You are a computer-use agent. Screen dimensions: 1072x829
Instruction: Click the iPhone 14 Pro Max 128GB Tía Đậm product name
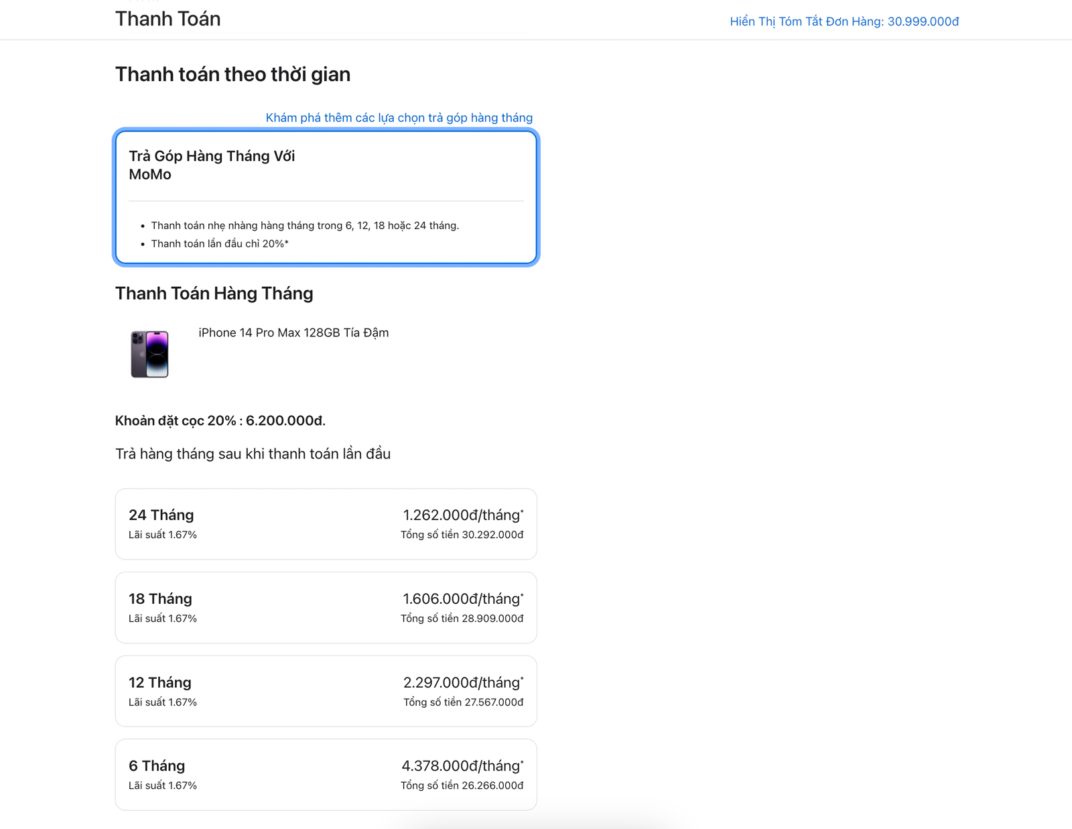click(293, 332)
